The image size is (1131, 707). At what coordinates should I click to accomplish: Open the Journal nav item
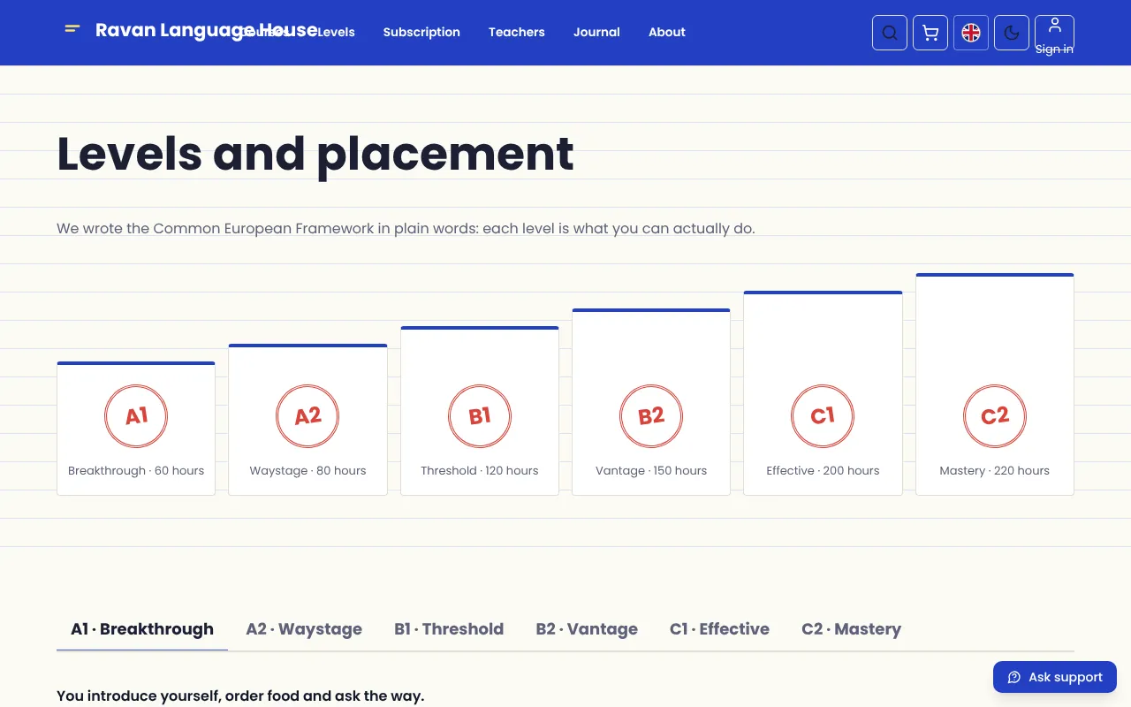coord(596,32)
